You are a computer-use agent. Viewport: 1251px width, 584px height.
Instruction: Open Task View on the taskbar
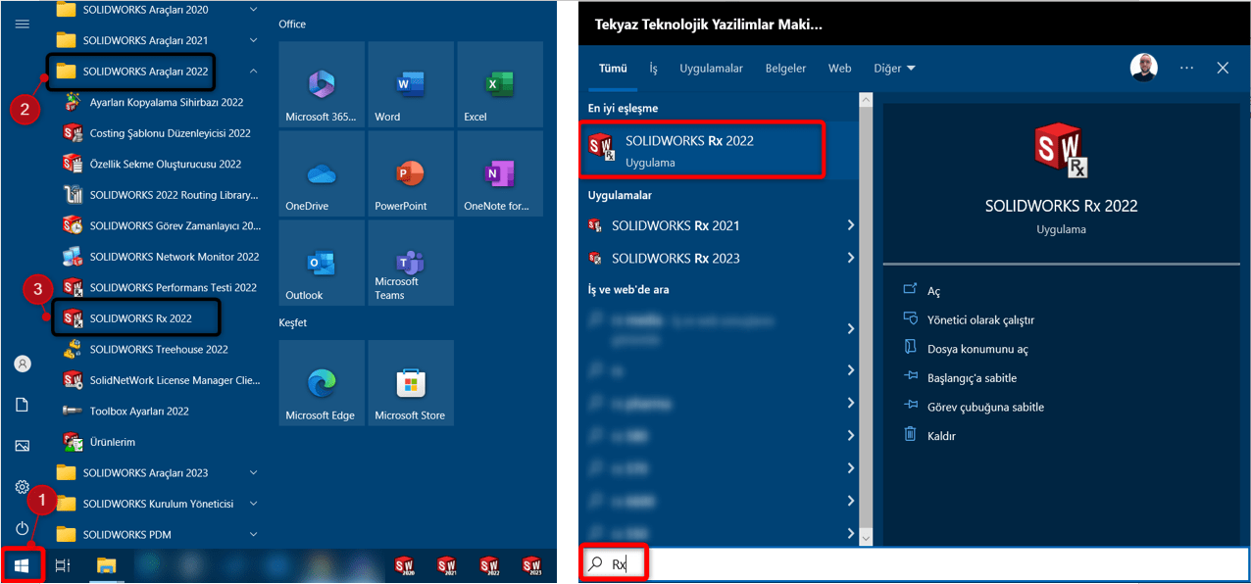[63, 565]
